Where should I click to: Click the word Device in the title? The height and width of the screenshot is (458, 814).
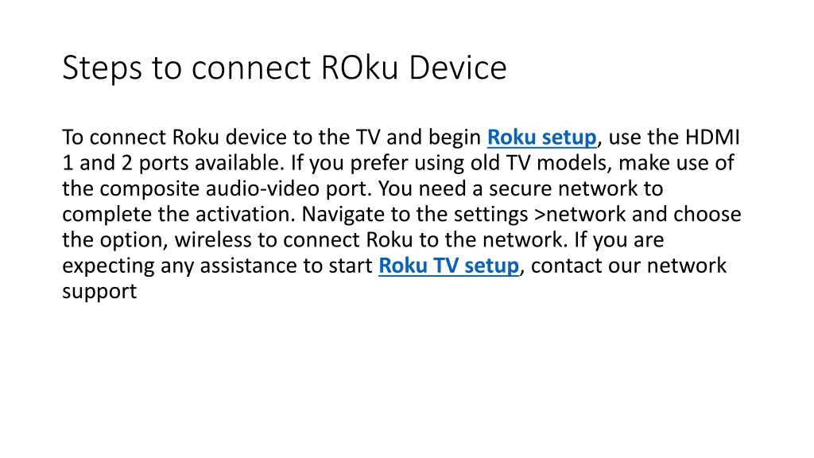click(458, 68)
